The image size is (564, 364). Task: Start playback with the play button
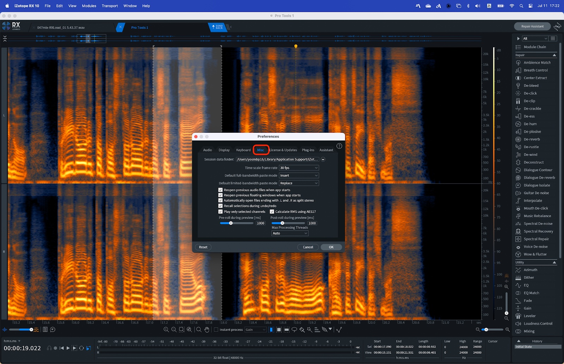[68, 348]
